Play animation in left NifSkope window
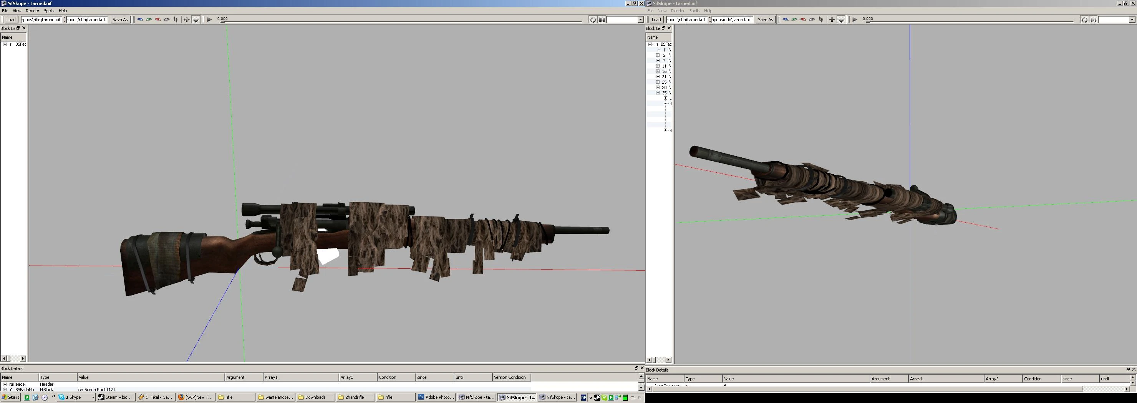The image size is (1137, 403). click(x=210, y=20)
